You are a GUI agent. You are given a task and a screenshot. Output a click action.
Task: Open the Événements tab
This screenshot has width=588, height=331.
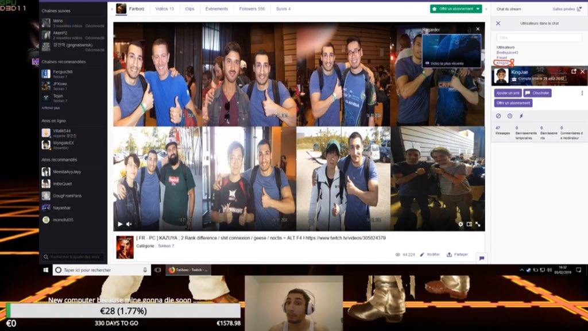pos(216,9)
